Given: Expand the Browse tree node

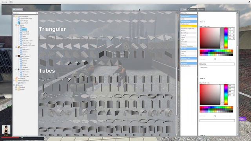Looking at the screenshot, I should 14,85.
